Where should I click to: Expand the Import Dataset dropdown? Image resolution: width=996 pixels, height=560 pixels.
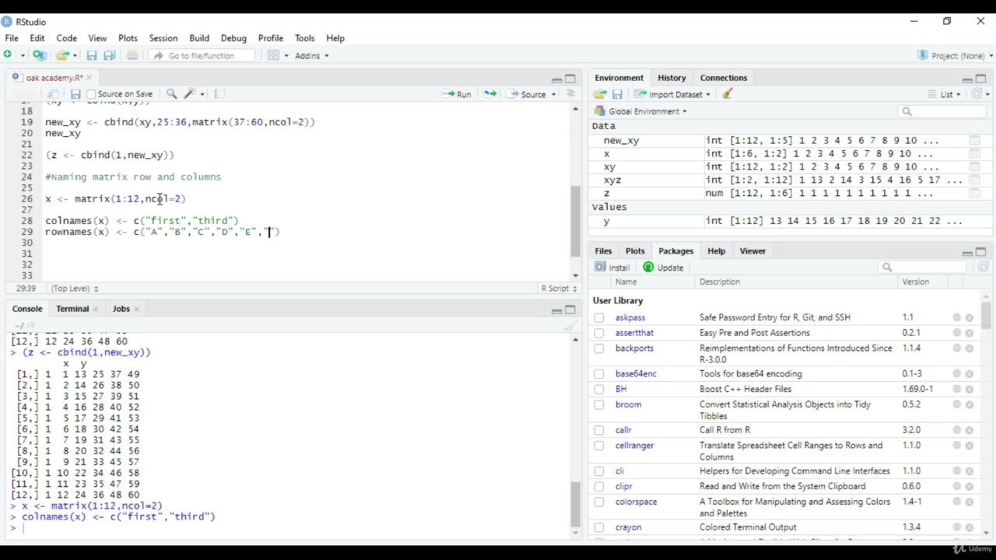tap(672, 94)
